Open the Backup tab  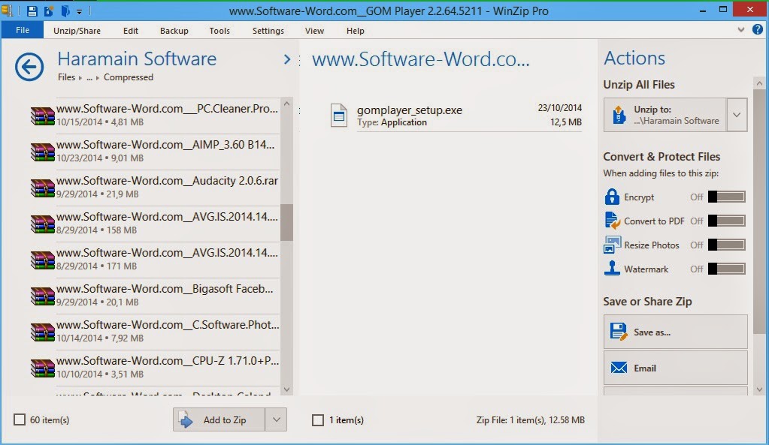tap(174, 31)
